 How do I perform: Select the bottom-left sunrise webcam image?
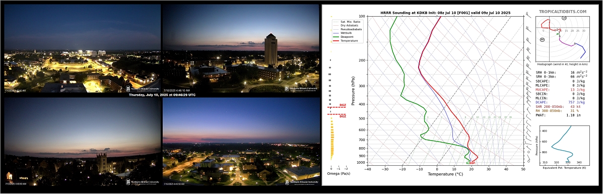point(82,142)
